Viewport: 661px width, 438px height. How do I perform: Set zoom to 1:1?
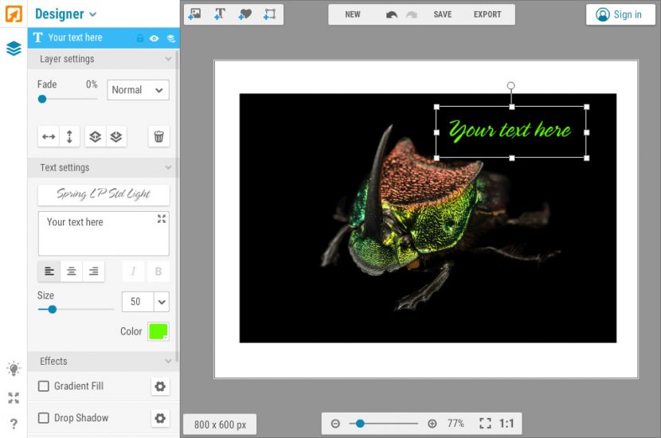pos(507,423)
